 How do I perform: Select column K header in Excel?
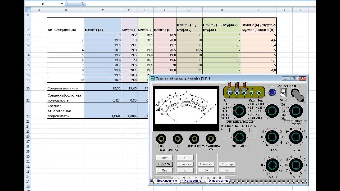301,10
